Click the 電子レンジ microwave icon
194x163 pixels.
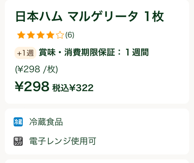(x=18, y=141)
